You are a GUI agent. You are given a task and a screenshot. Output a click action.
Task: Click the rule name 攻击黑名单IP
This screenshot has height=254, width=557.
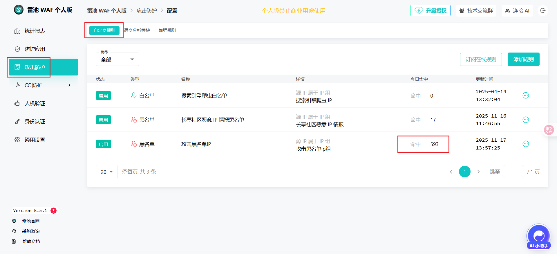(x=196, y=144)
